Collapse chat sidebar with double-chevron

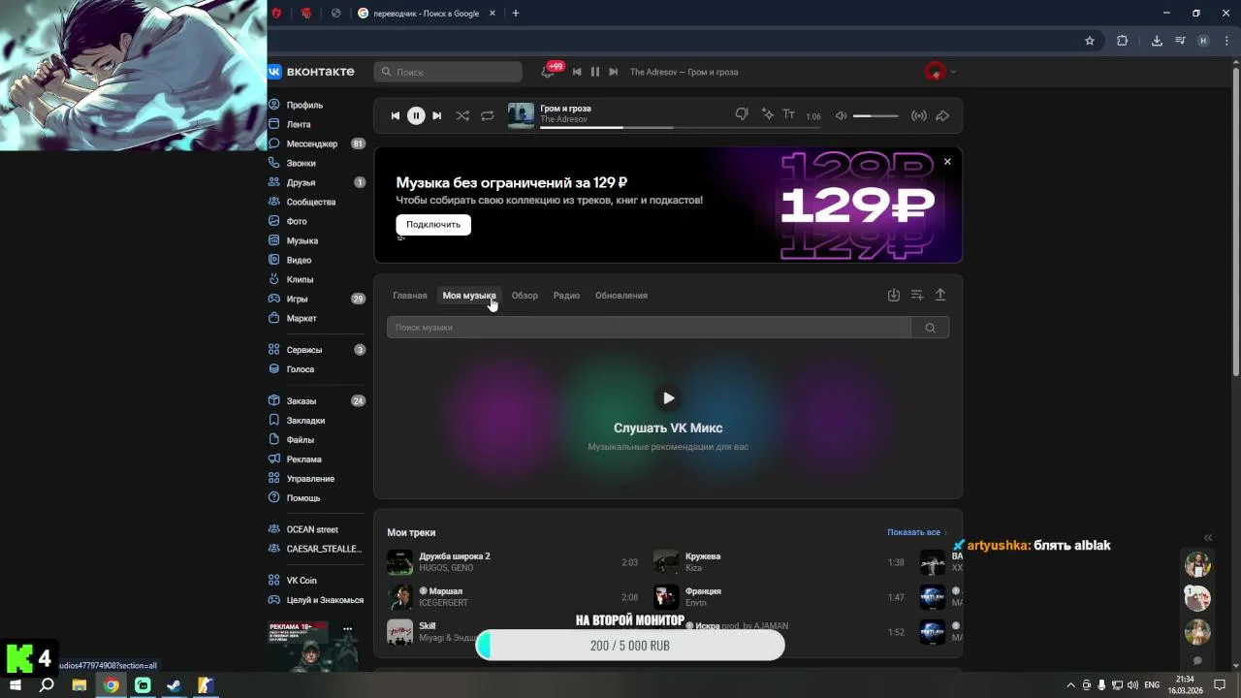click(1208, 537)
